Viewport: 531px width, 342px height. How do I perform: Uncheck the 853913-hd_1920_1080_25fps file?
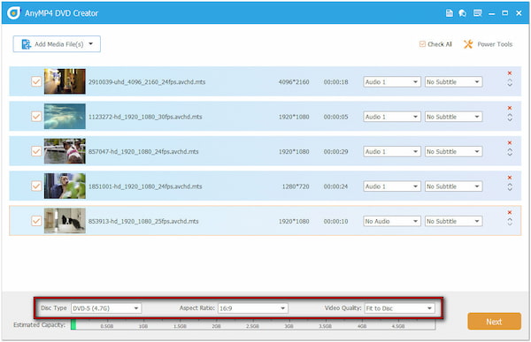(36, 221)
